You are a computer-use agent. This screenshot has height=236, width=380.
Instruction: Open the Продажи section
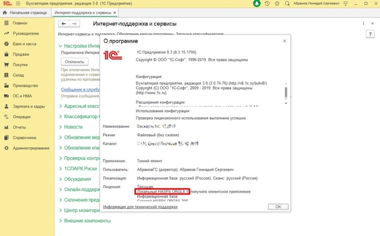(x=21, y=54)
